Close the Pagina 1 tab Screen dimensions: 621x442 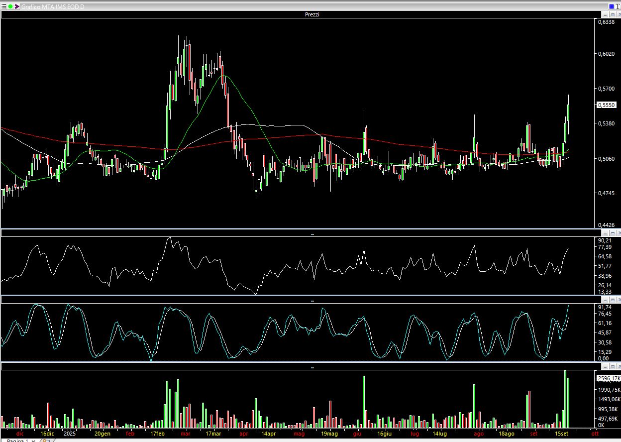(x=33, y=441)
